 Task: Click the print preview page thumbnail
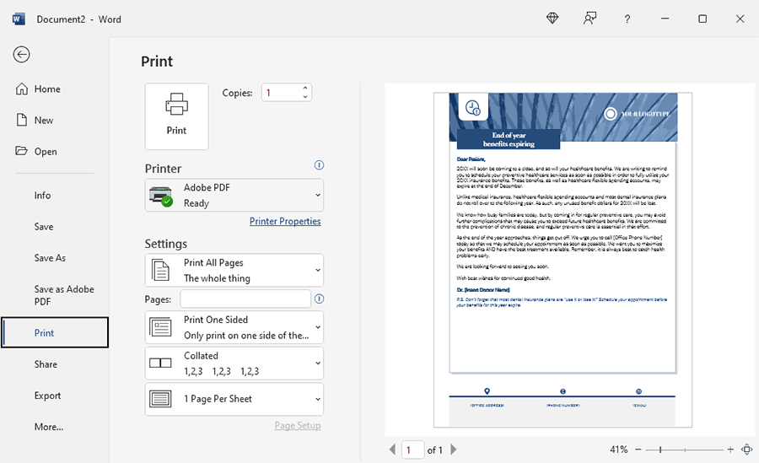point(563,260)
